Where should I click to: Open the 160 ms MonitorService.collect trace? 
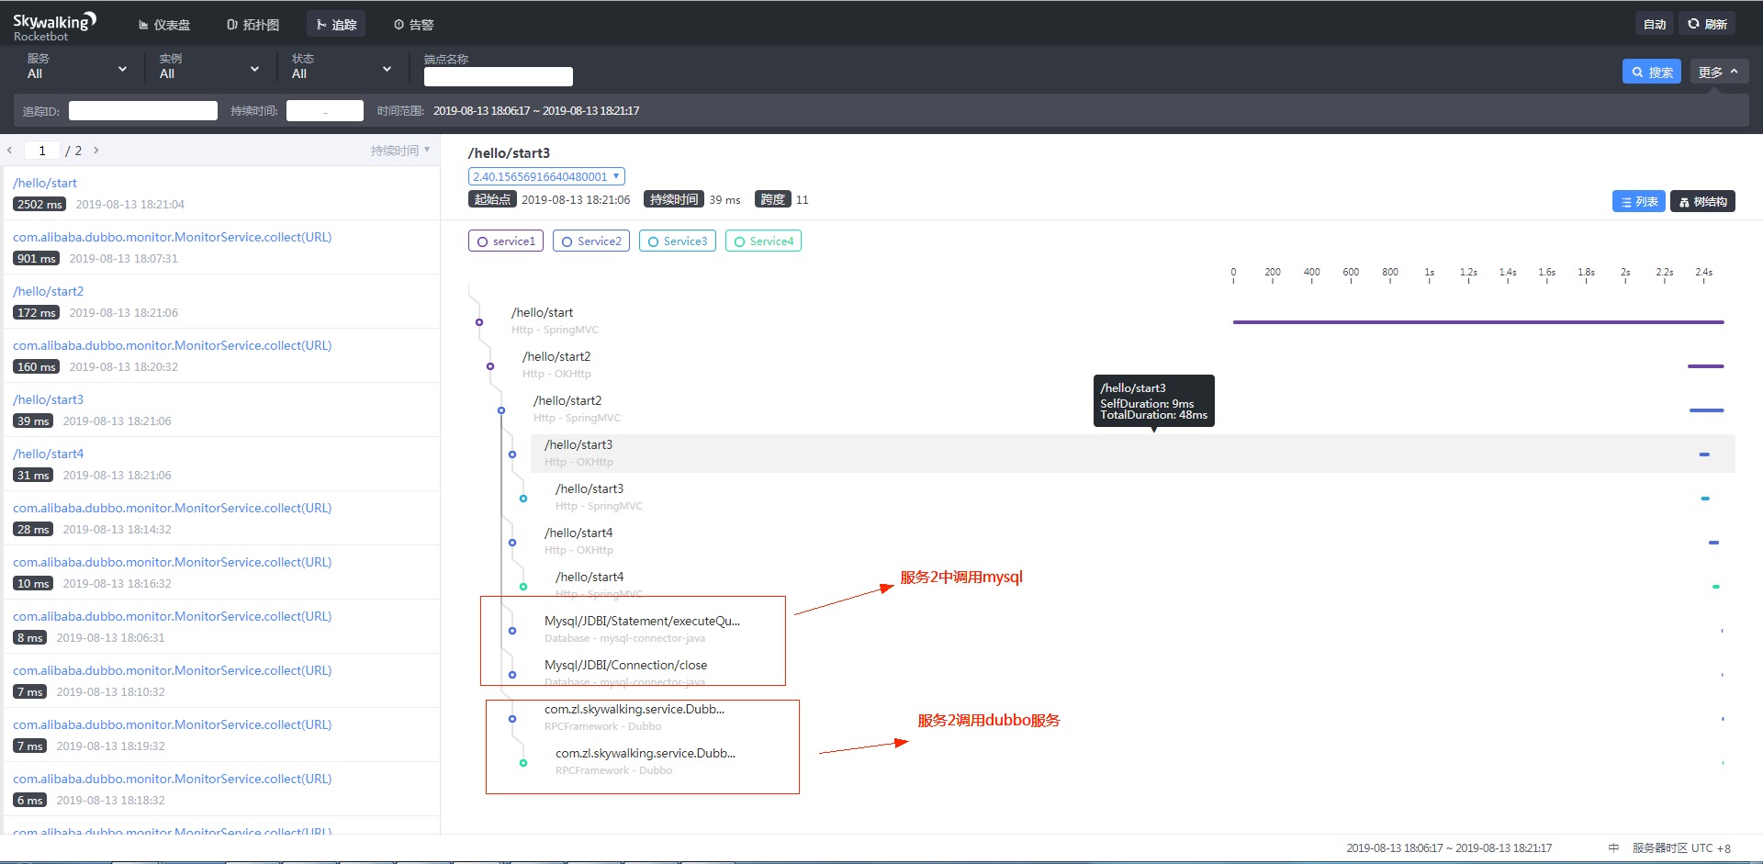click(x=221, y=355)
